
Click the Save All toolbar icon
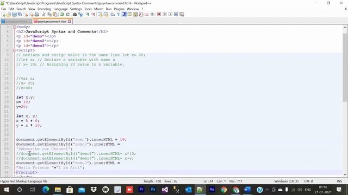click(x=20, y=15)
